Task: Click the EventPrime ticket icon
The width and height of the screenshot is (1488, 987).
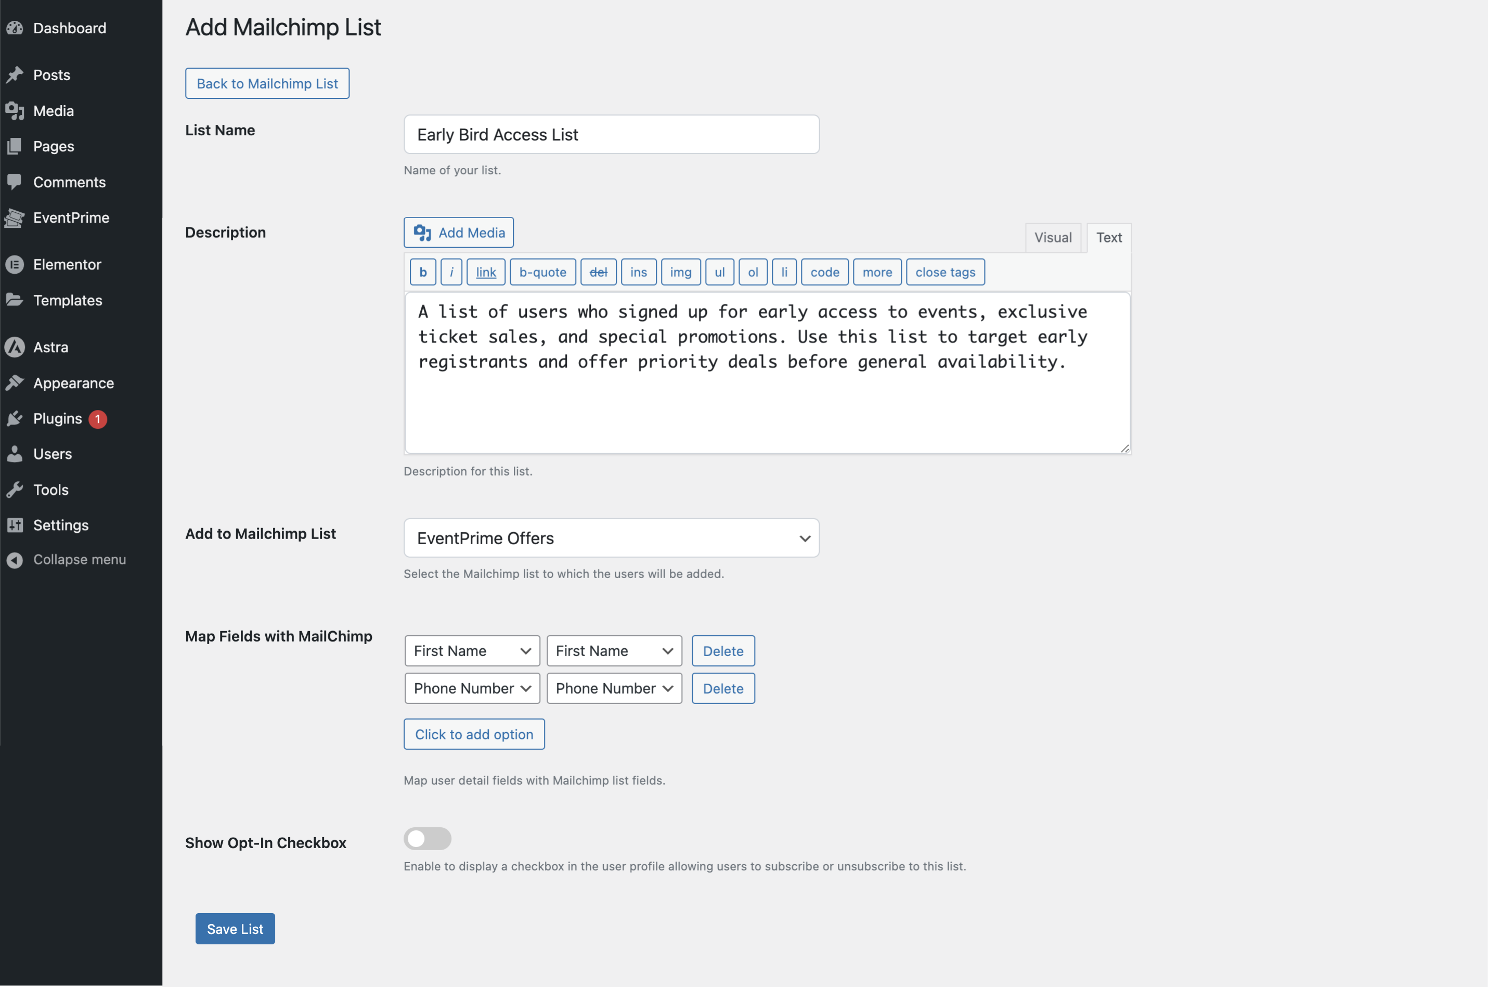Action: tap(15, 218)
